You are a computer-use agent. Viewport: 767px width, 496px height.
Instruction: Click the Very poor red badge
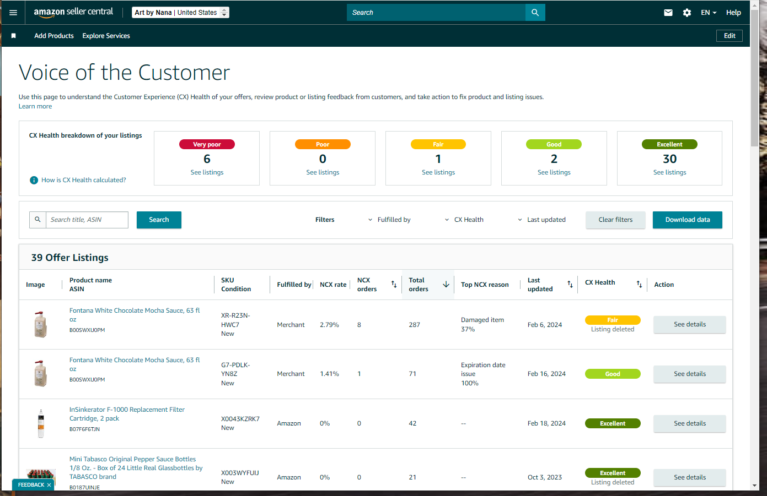point(207,144)
